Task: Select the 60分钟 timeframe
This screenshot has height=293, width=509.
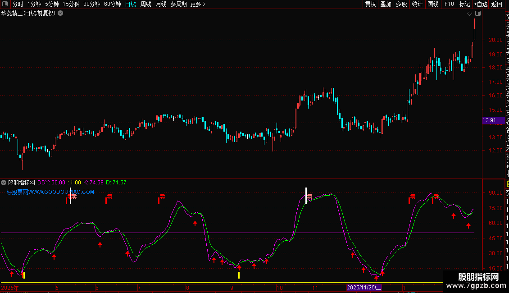Action: point(112,4)
